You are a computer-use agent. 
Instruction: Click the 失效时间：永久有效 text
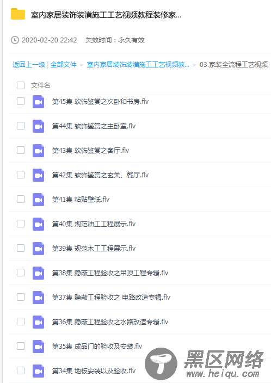[115, 40]
